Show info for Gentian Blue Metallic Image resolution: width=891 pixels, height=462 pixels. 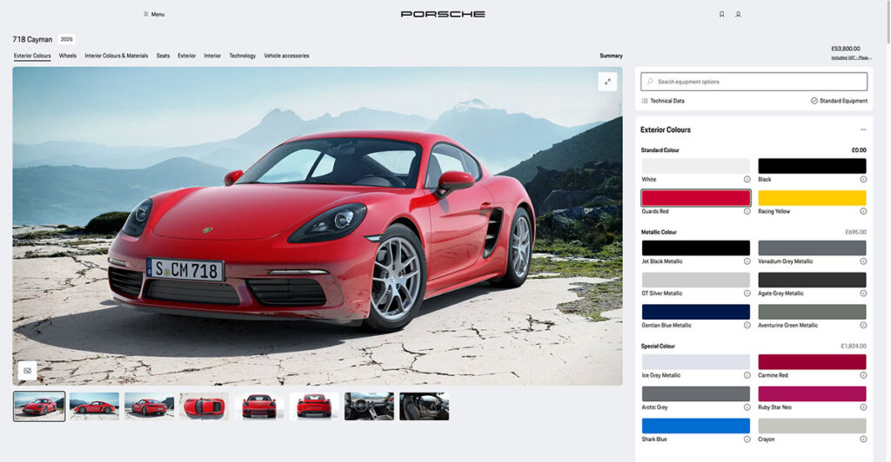tap(747, 326)
